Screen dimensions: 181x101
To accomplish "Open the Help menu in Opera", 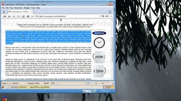I will coord(38,8).
